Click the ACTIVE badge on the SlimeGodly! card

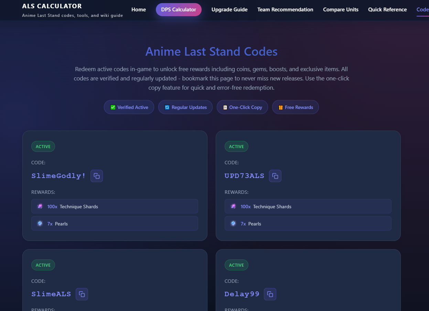point(43,146)
